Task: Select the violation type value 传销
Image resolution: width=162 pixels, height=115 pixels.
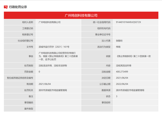Action: tap(118, 47)
